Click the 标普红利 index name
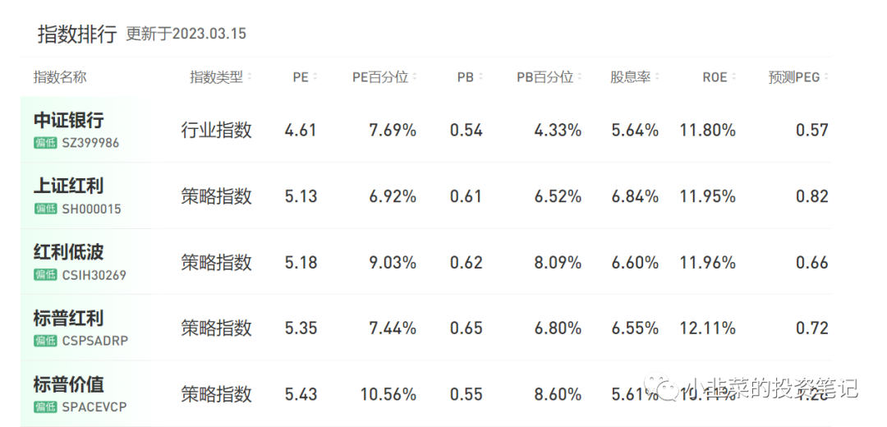887x427 pixels. point(69,319)
